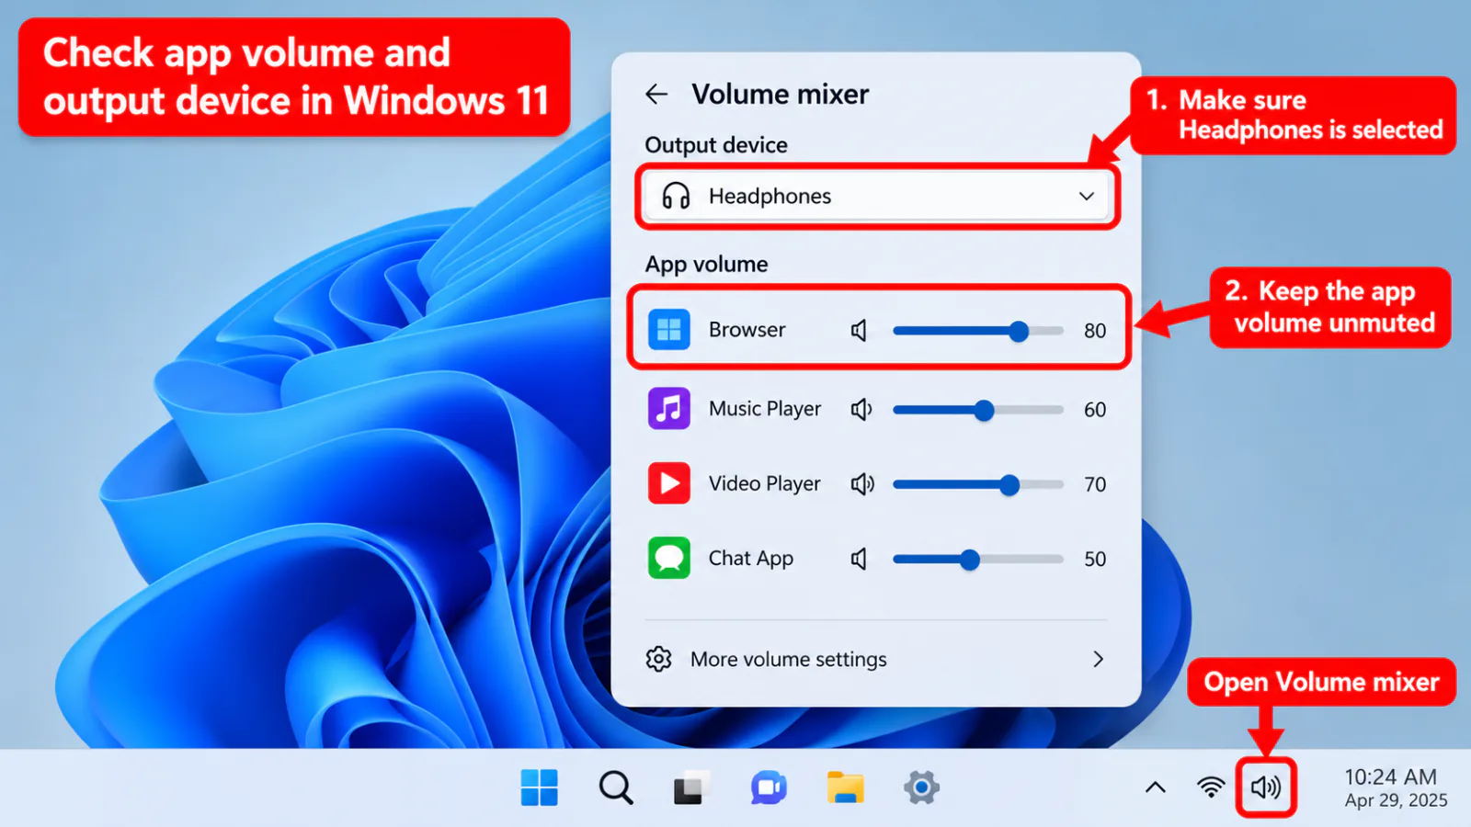Image resolution: width=1471 pixels, height=827 pixels.
Task: Mute the Music Player volume
Action: (861, 409)
